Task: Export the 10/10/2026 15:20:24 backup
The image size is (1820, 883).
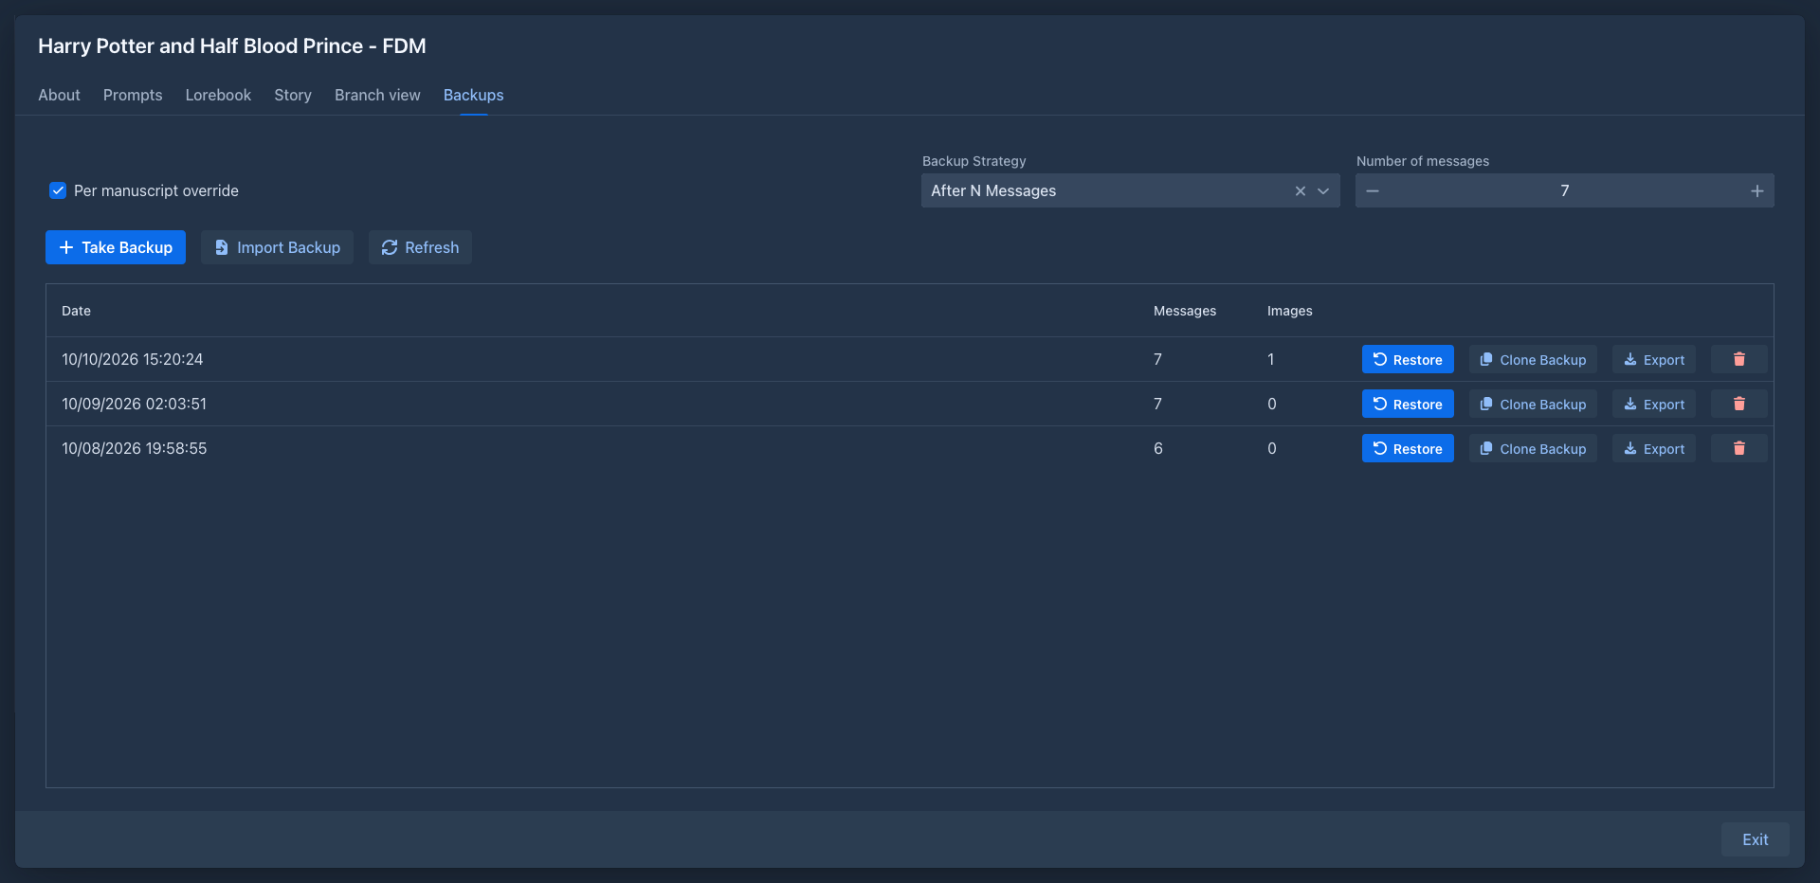Action: pyautogui.click(x=1654, y=359)
